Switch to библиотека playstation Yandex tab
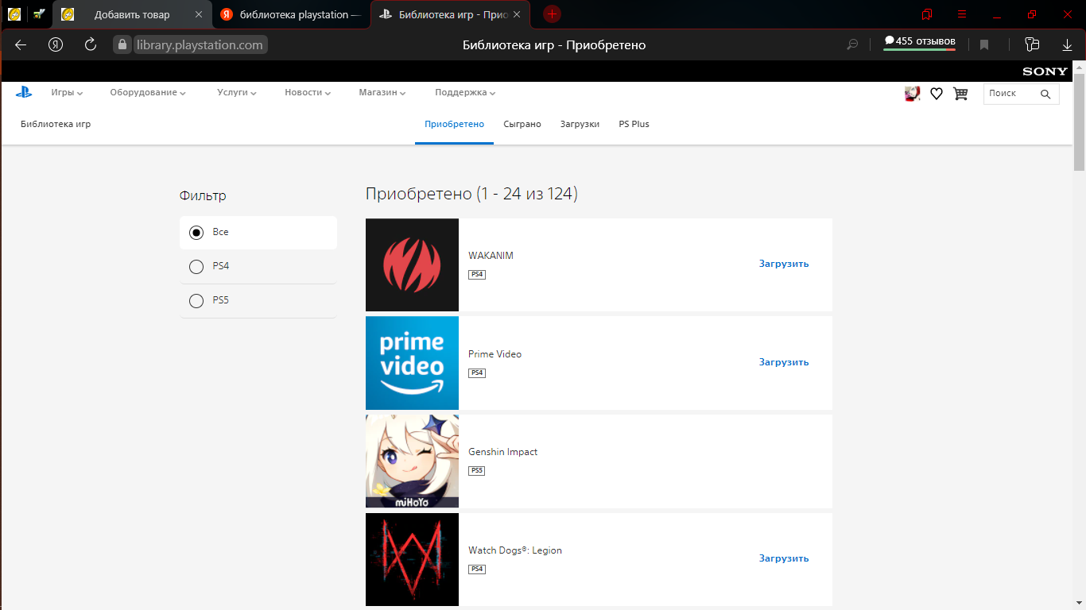This screenshot has width=1086, height=610. coord(291,14)
